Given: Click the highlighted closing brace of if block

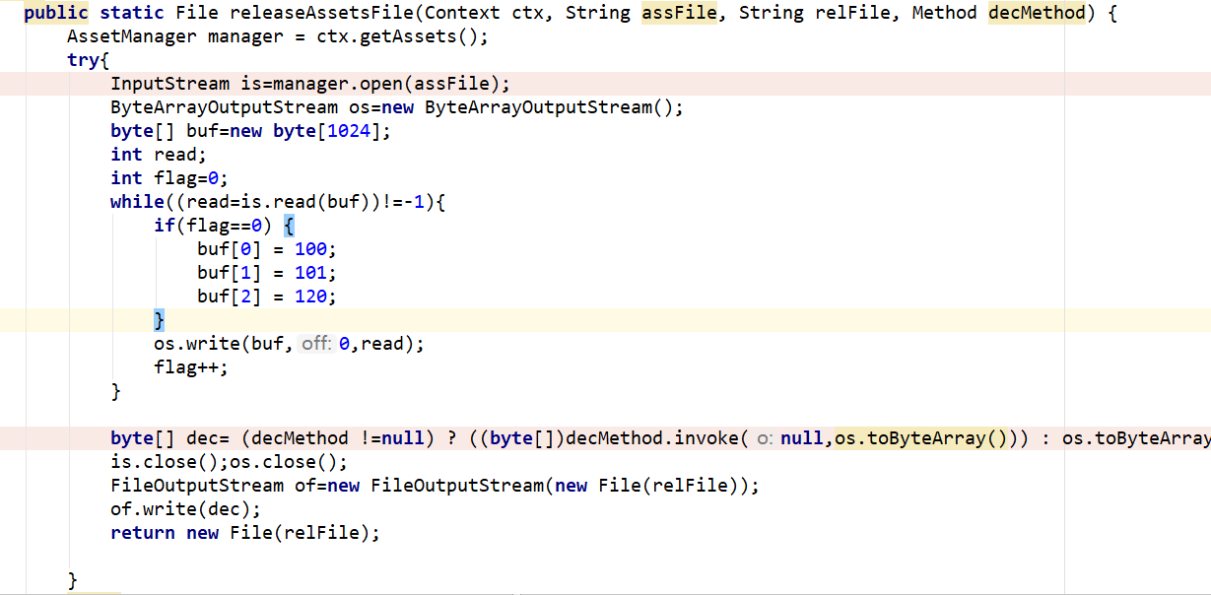Looking at the screenshot, I should coord(159,320).
